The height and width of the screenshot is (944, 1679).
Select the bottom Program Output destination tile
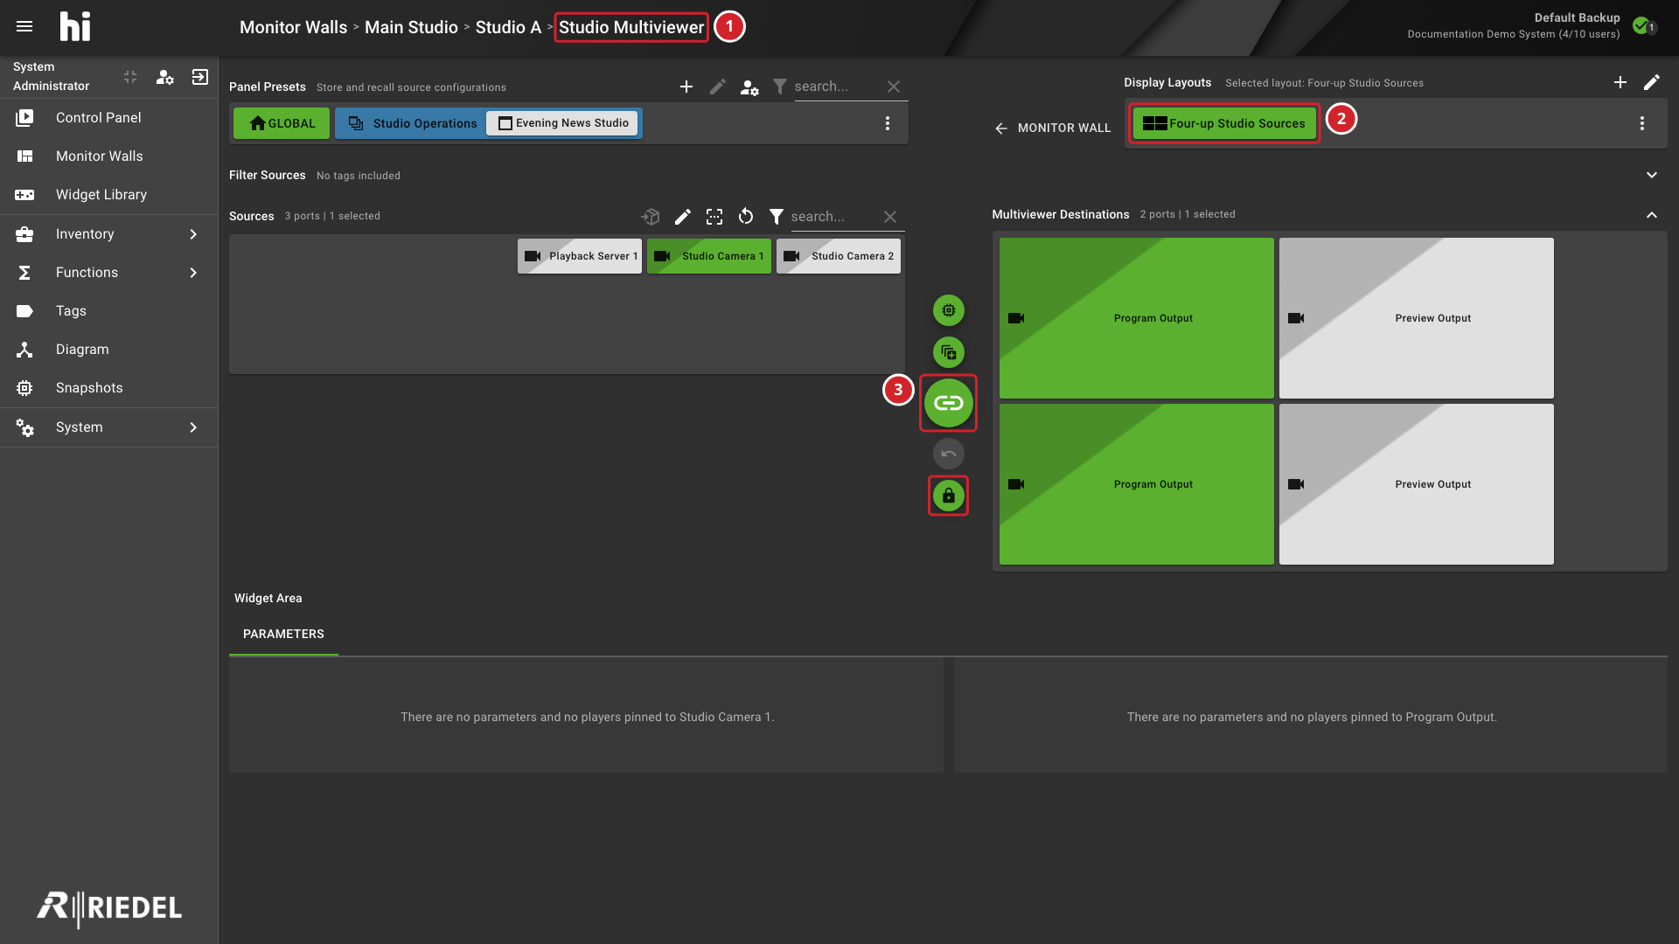point(1137,484)
